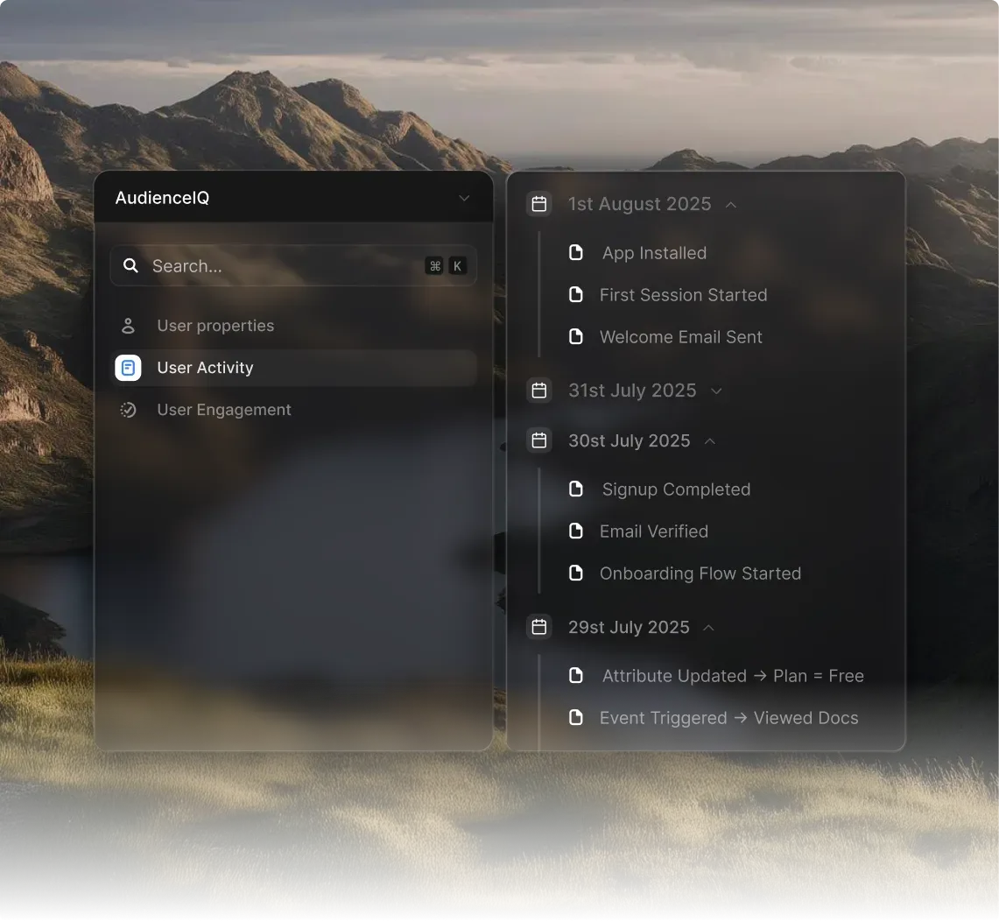The image size is (999, 922).
Task: Click calendar icon beside 31st July 2025
Action: coord(539,391)
